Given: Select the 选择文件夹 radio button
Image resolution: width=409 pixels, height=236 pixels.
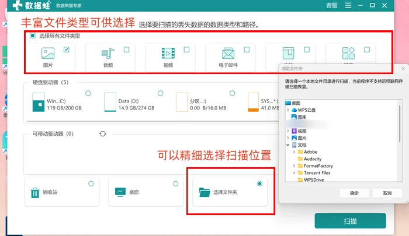Looking at the screenshot, I should [259, 184].
